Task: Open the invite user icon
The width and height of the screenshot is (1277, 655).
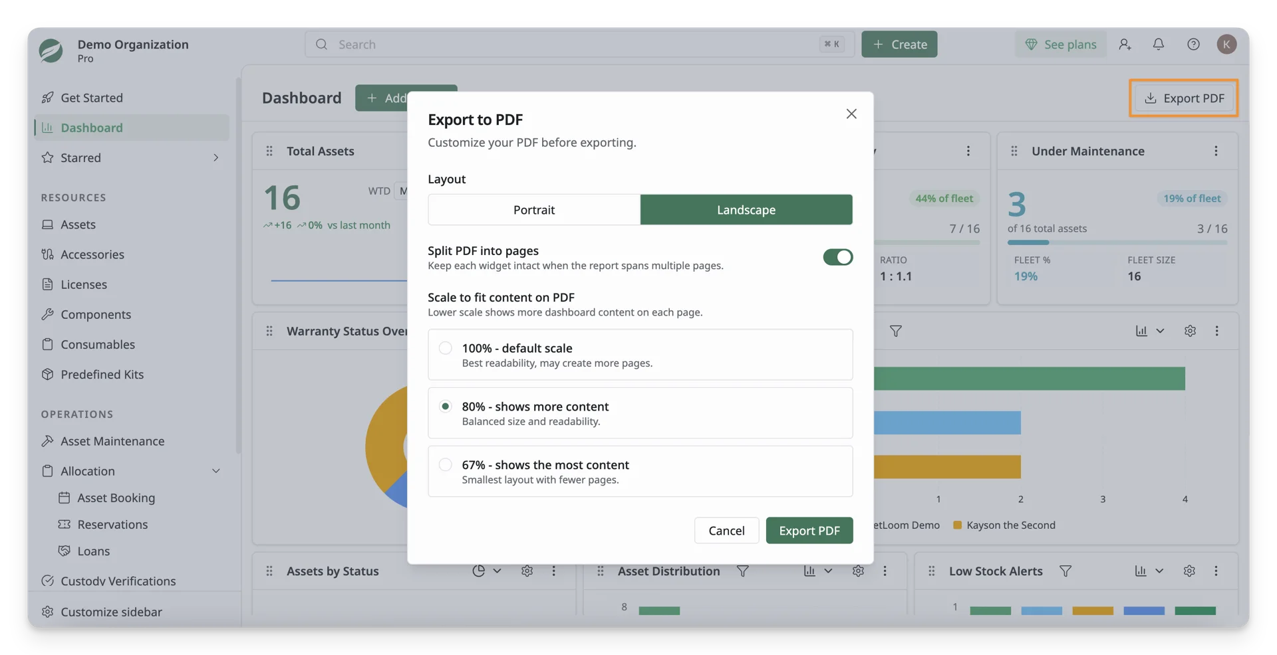Action: 1125,45
